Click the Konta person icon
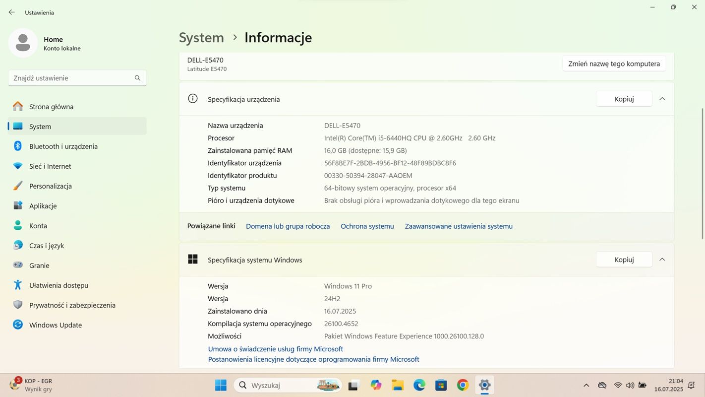 (x=18, y=226)
